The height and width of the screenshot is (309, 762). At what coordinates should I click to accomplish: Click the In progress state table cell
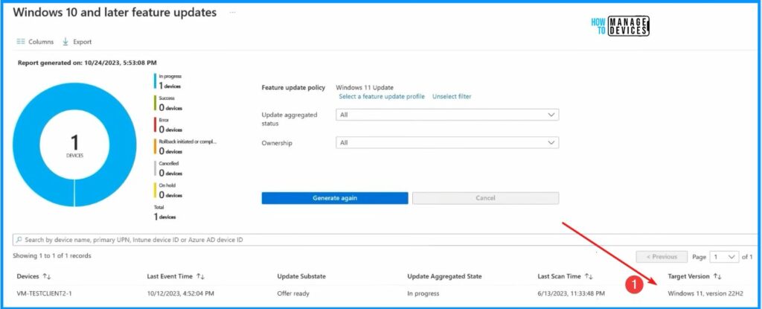pos(423,293)
